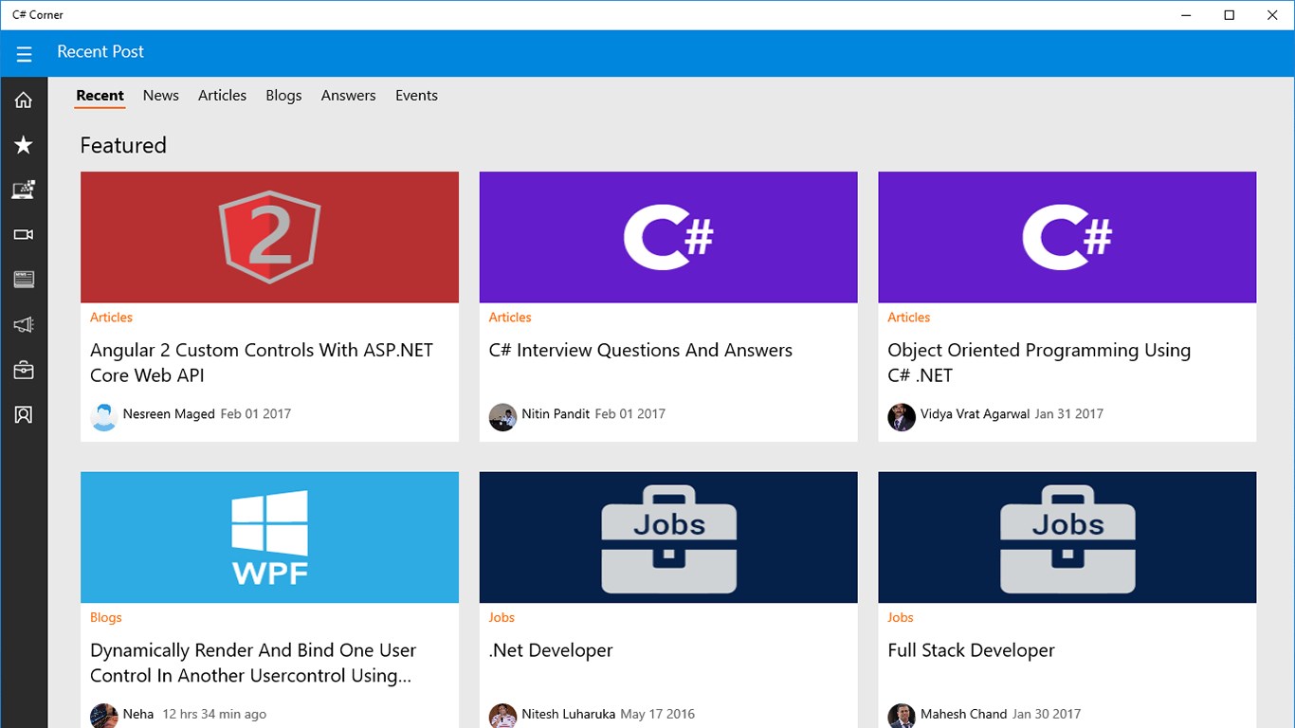Open the star Featured sidebar icon

click(x=24, y=145)
